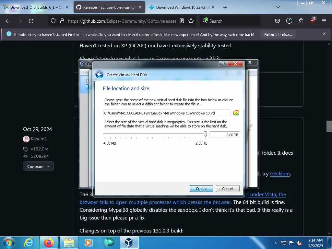Open the v132.0rc tag link
The height and width of the screenshot is (249, 332).
[39, 149]
